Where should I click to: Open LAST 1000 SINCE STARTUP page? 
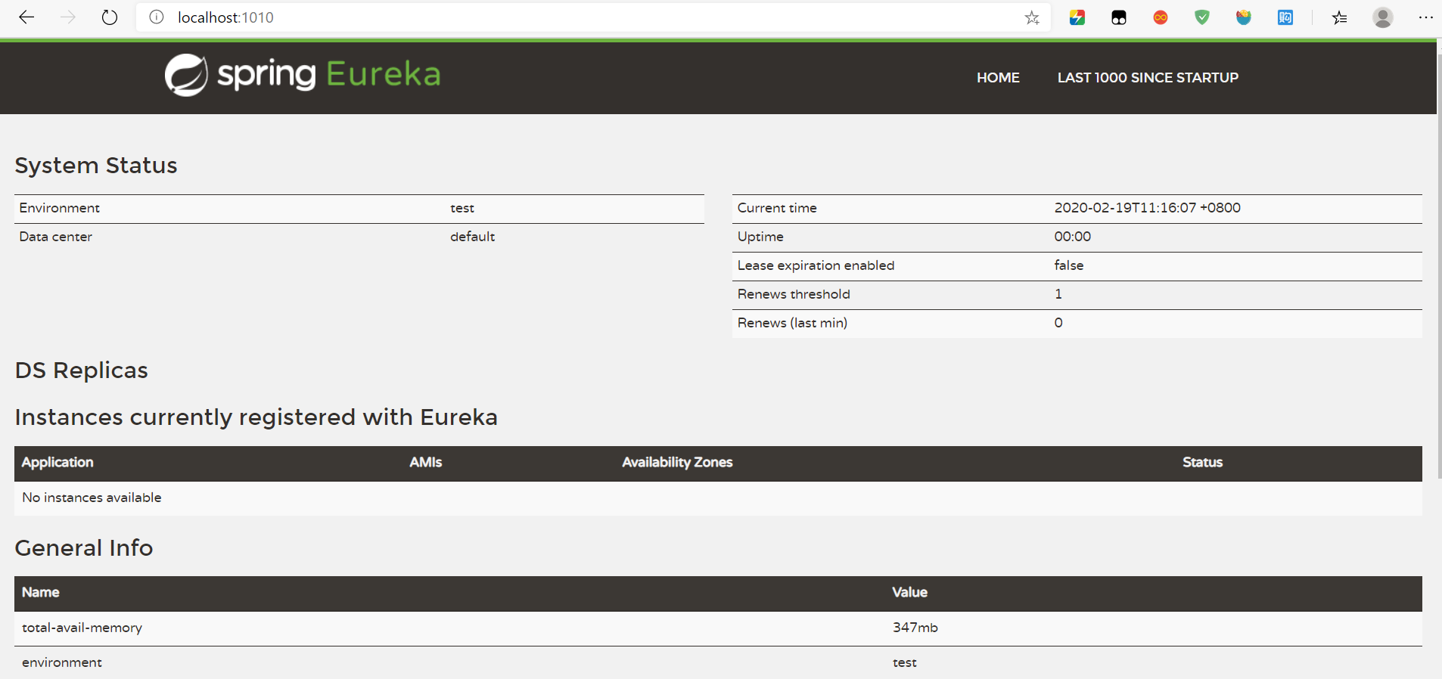(1148, 78)
